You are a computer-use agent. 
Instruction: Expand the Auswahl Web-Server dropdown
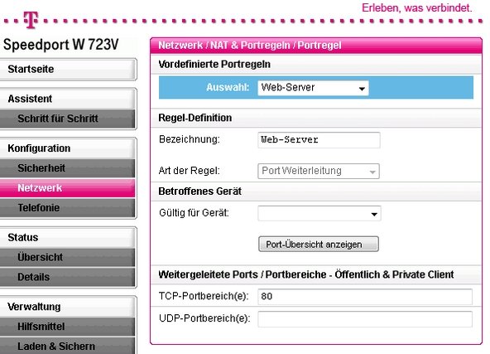point(313,88)
